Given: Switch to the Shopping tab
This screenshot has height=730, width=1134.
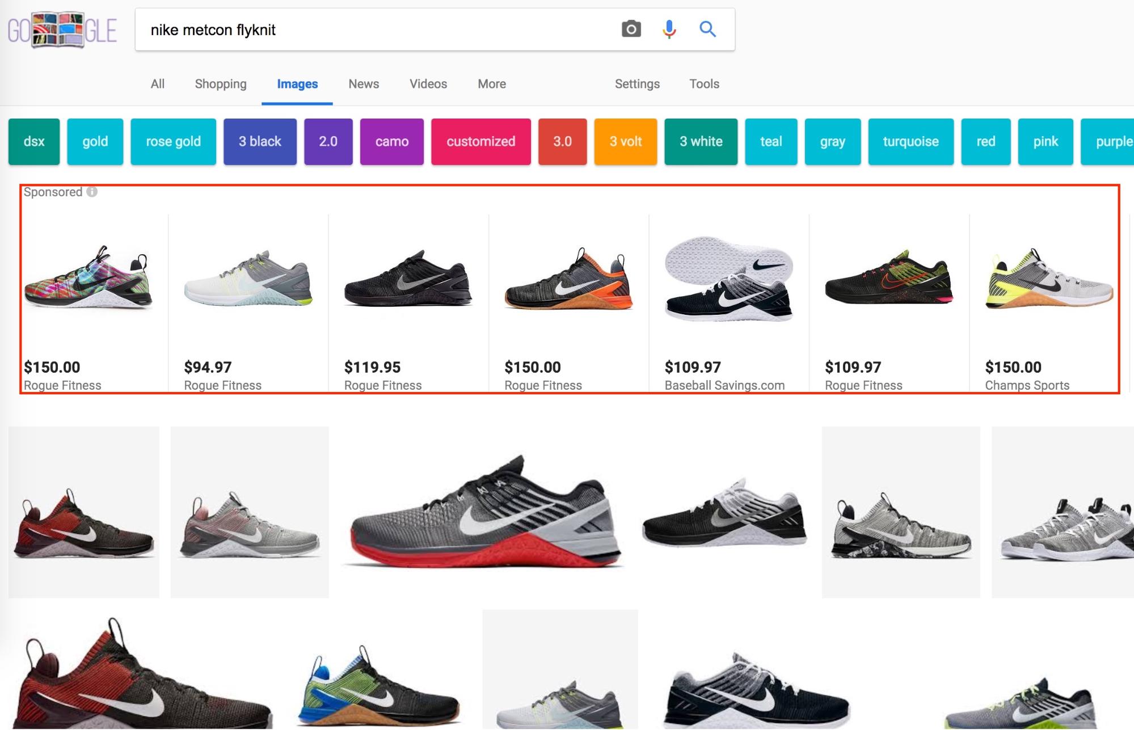Looking at the screenshot, I should pos(220,83).
